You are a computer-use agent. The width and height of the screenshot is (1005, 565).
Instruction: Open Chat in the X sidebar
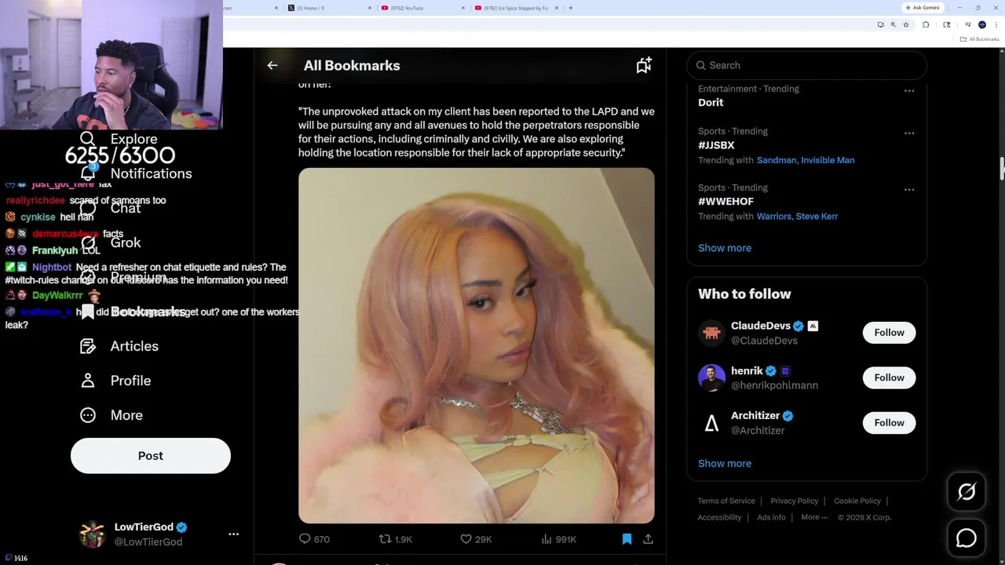[126, 208]
